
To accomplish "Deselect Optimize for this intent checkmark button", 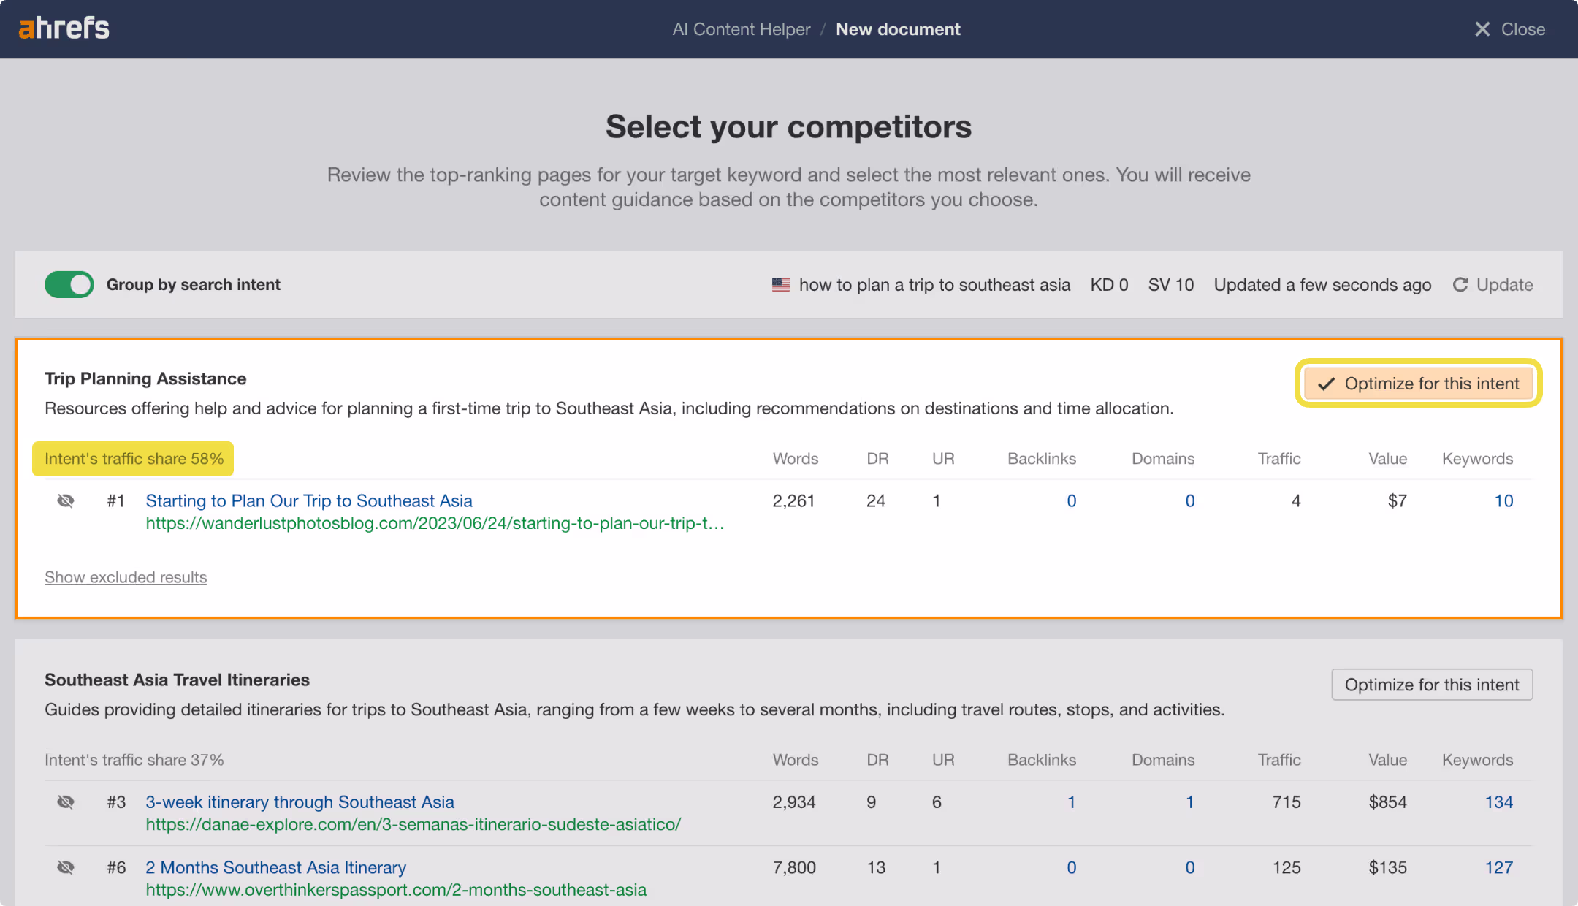I will pos(1418,384).
